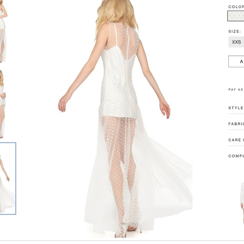Expand the CARE instructions section
This screenshot has width=244, height=244.
(x=236, y=140)
